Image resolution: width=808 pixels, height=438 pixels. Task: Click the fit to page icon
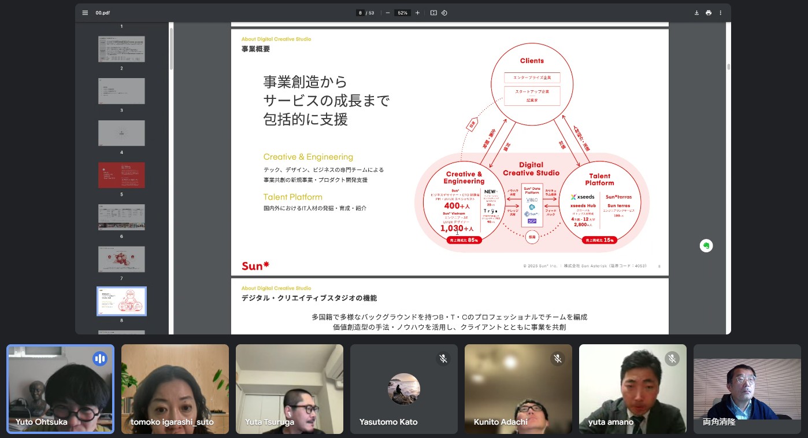click(433, 13)
